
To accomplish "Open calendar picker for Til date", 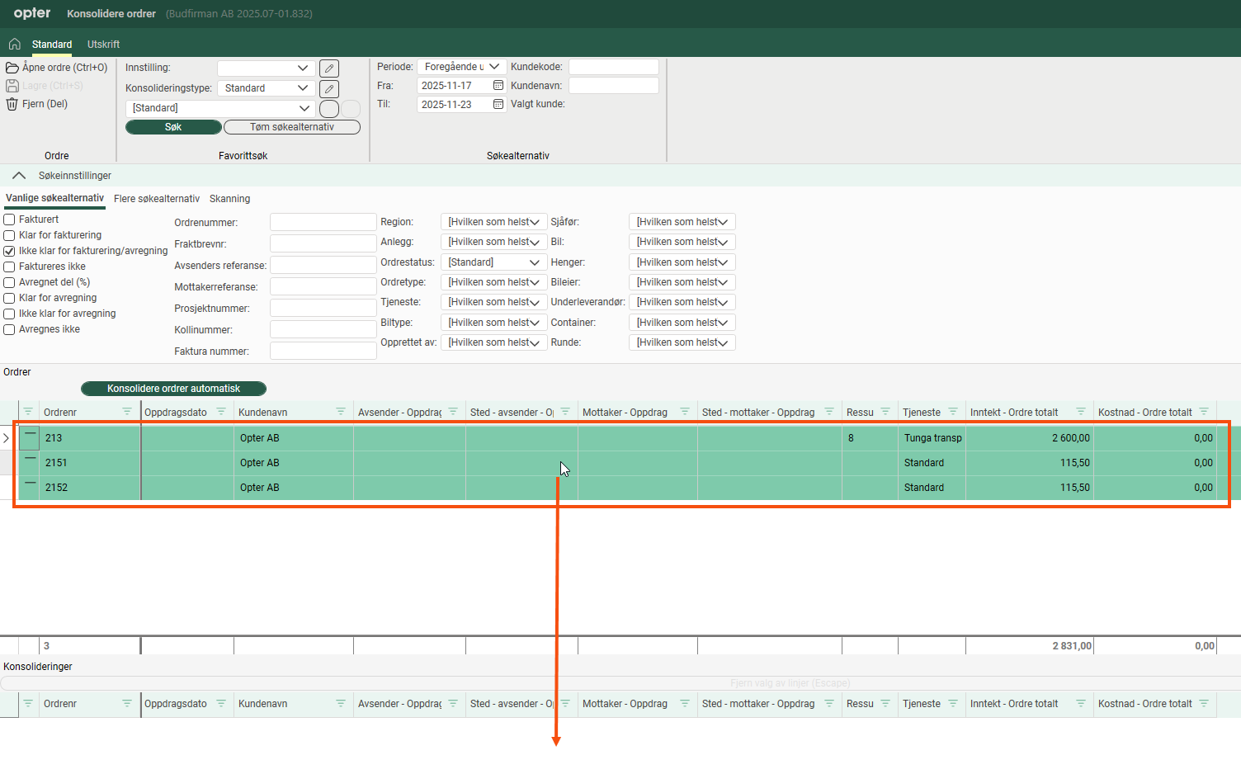I will coord(498,104).
